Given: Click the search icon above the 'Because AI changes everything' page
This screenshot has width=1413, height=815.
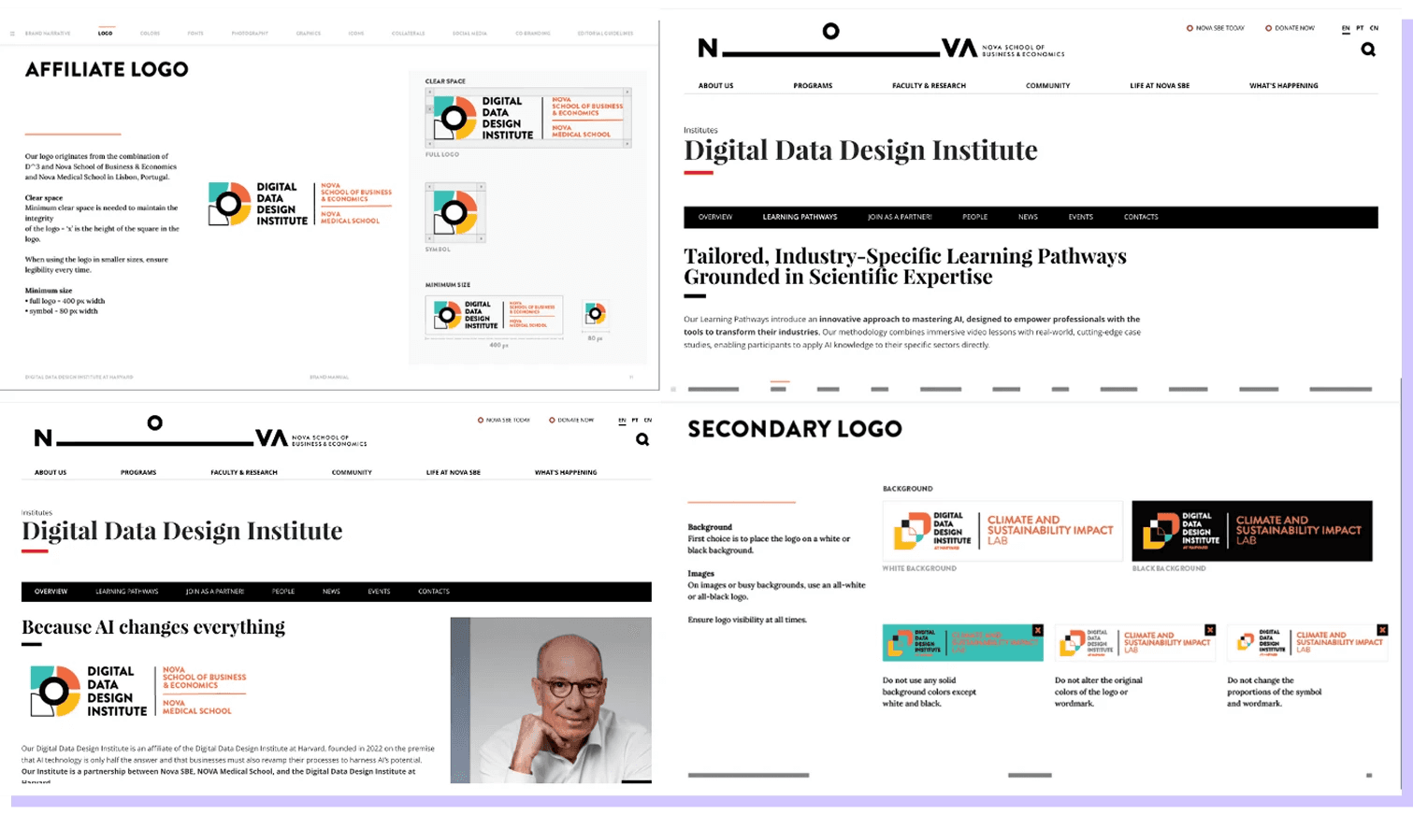Looking at the screenshot, I should 642,439.
